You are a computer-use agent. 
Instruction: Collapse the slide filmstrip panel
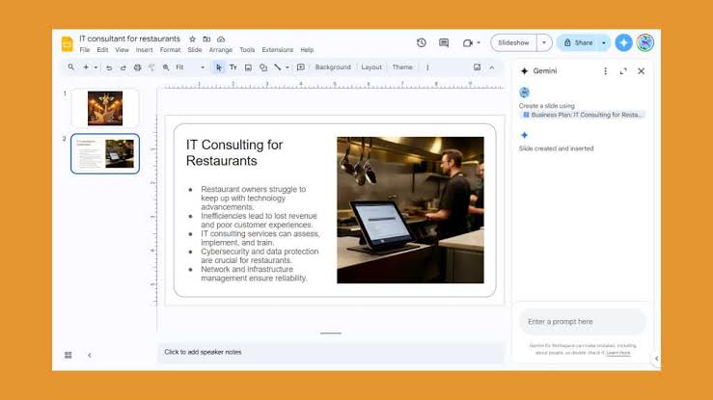[90, 355]
